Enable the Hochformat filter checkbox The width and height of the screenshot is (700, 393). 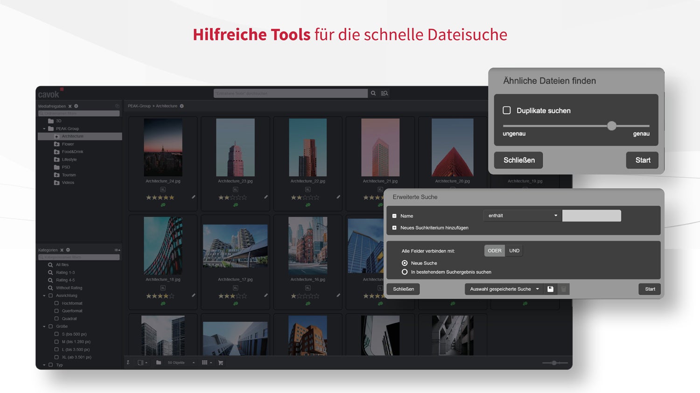57,303
